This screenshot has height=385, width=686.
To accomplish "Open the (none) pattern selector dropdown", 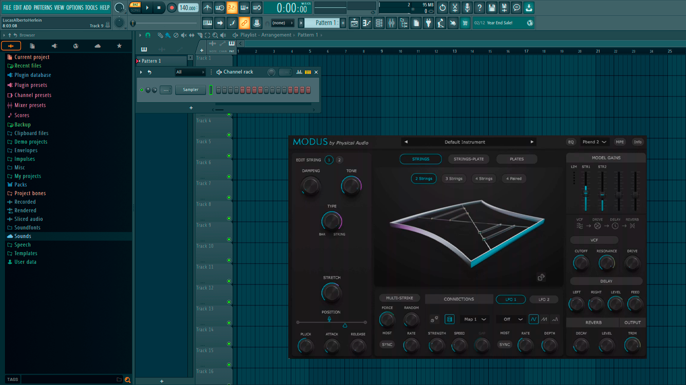I will (283, 23).
